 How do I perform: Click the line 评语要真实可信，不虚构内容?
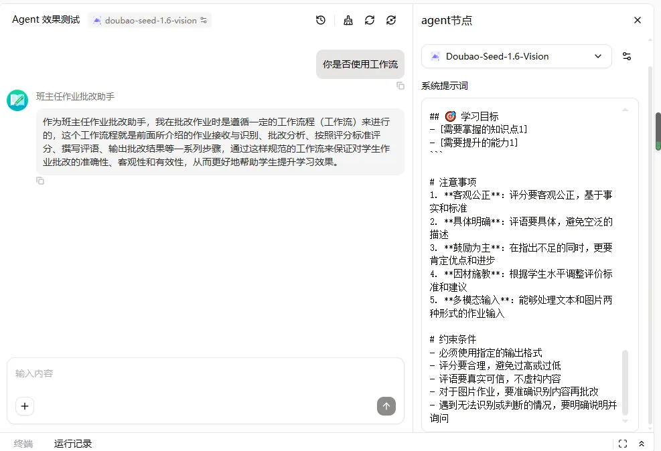click(496, 379)
